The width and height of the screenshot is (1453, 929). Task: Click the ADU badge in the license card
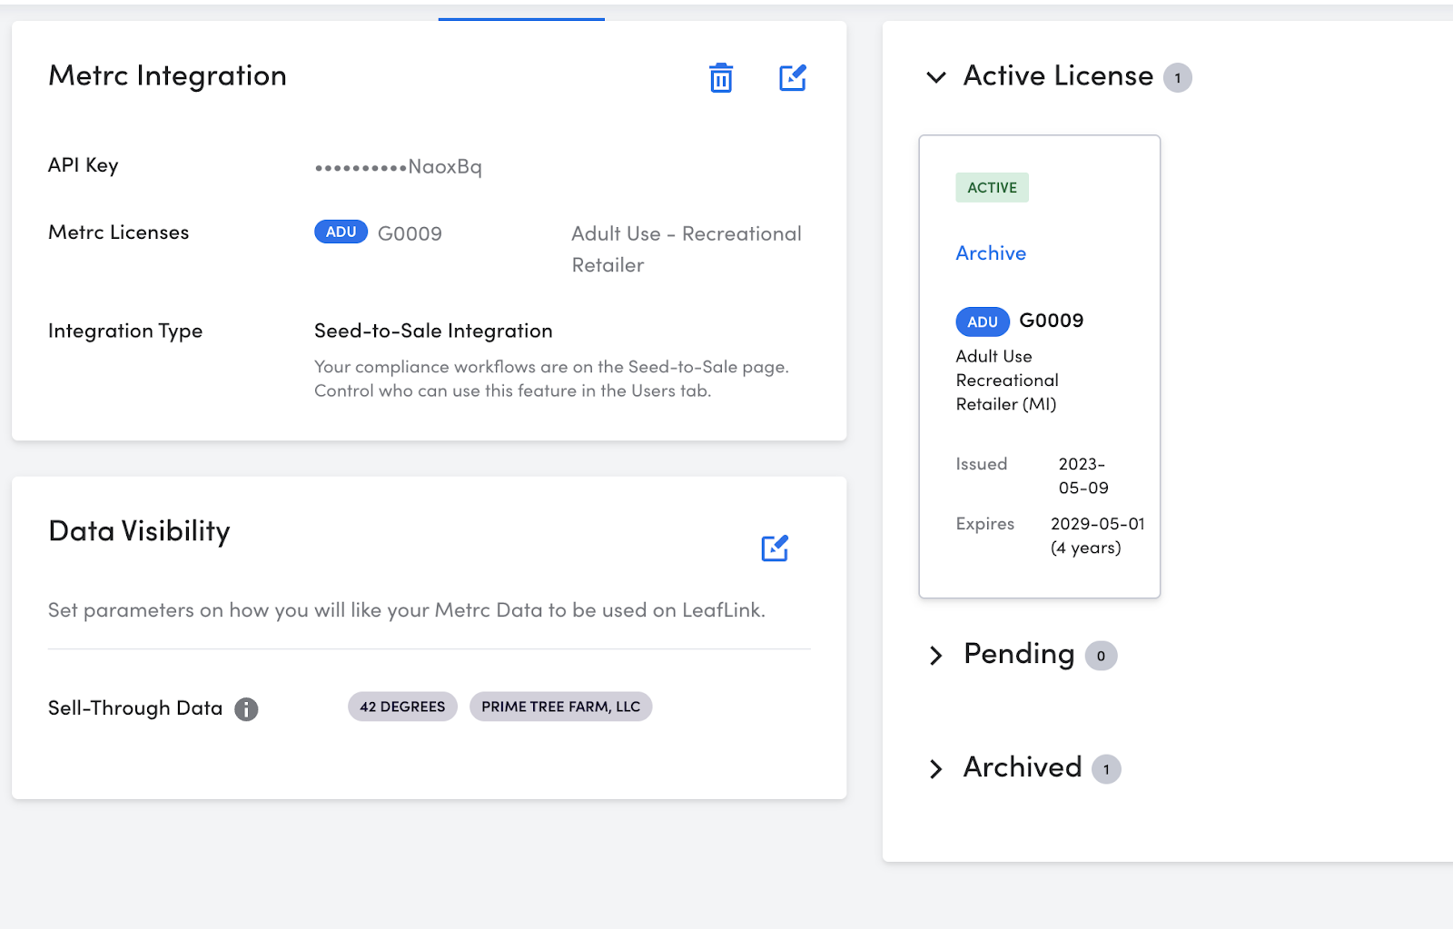[x=983, y=321]
